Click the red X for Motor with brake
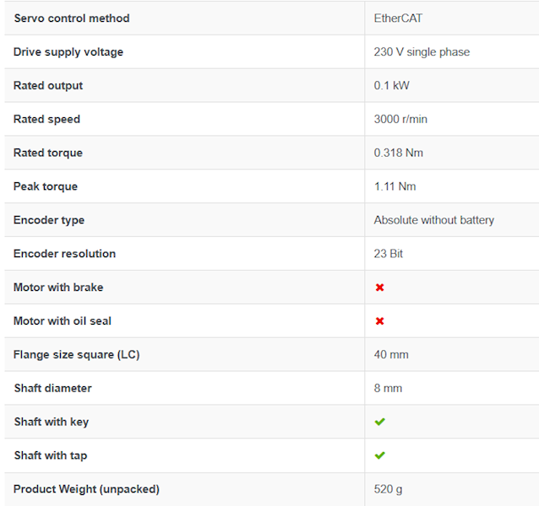 point(379,287)
